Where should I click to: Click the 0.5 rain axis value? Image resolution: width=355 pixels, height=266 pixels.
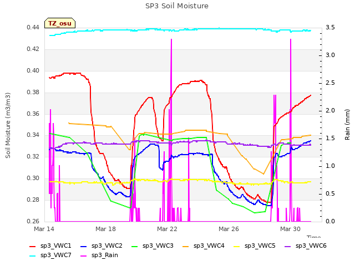click(x=330, y=194)
